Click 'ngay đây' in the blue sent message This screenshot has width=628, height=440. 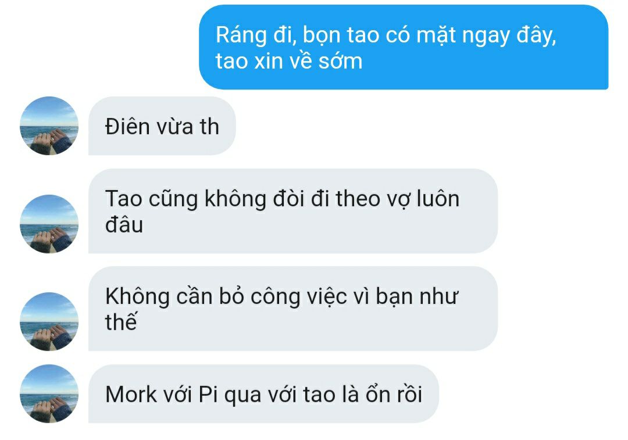pos(509,36)
